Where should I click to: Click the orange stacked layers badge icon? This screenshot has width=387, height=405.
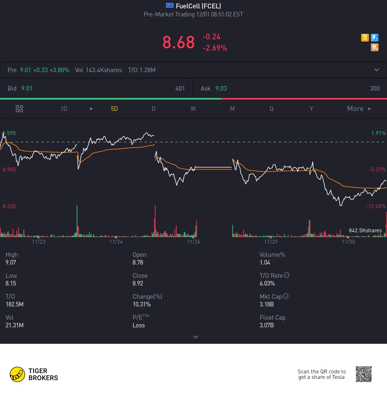375,48
